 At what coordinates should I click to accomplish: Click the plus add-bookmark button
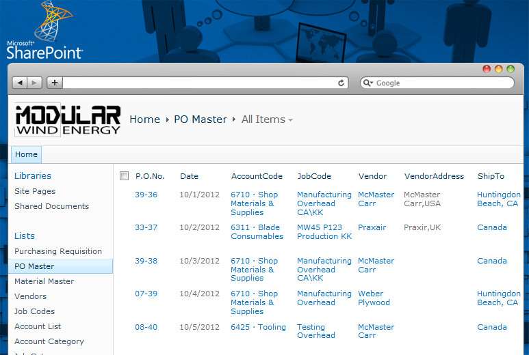click(55, 83)
